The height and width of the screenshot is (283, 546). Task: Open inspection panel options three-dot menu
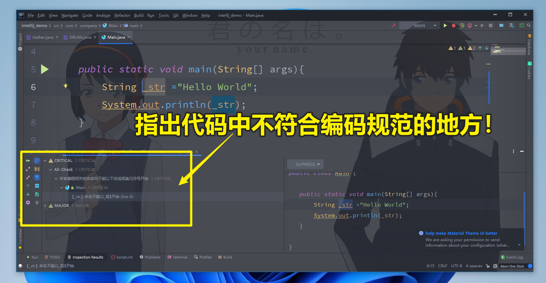514,151
